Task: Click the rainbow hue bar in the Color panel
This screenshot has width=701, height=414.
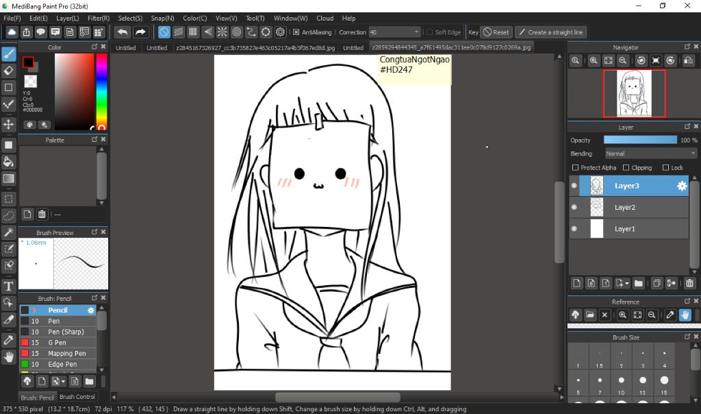Action: coord(101,92)
